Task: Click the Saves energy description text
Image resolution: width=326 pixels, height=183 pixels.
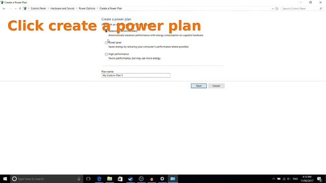Action: tap(148, 47)
